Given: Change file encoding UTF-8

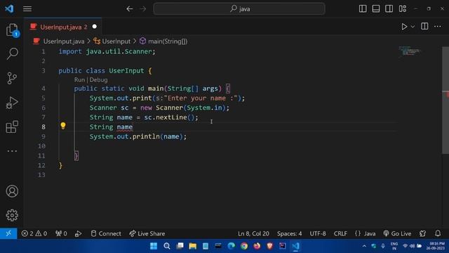Looking at the screenshot, I should tap(318, 233).
